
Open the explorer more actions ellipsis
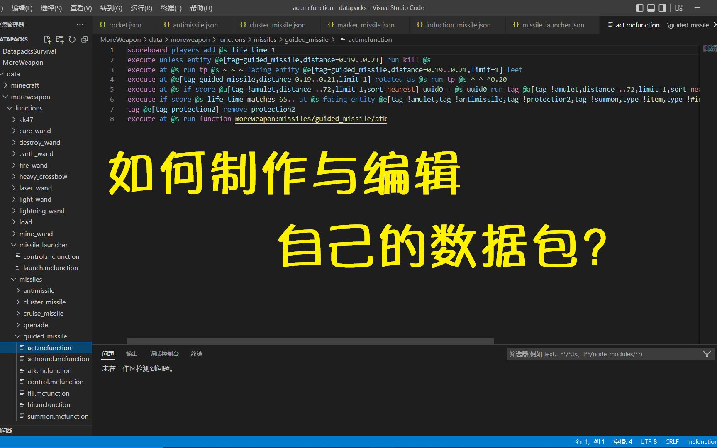pos(80,24)
